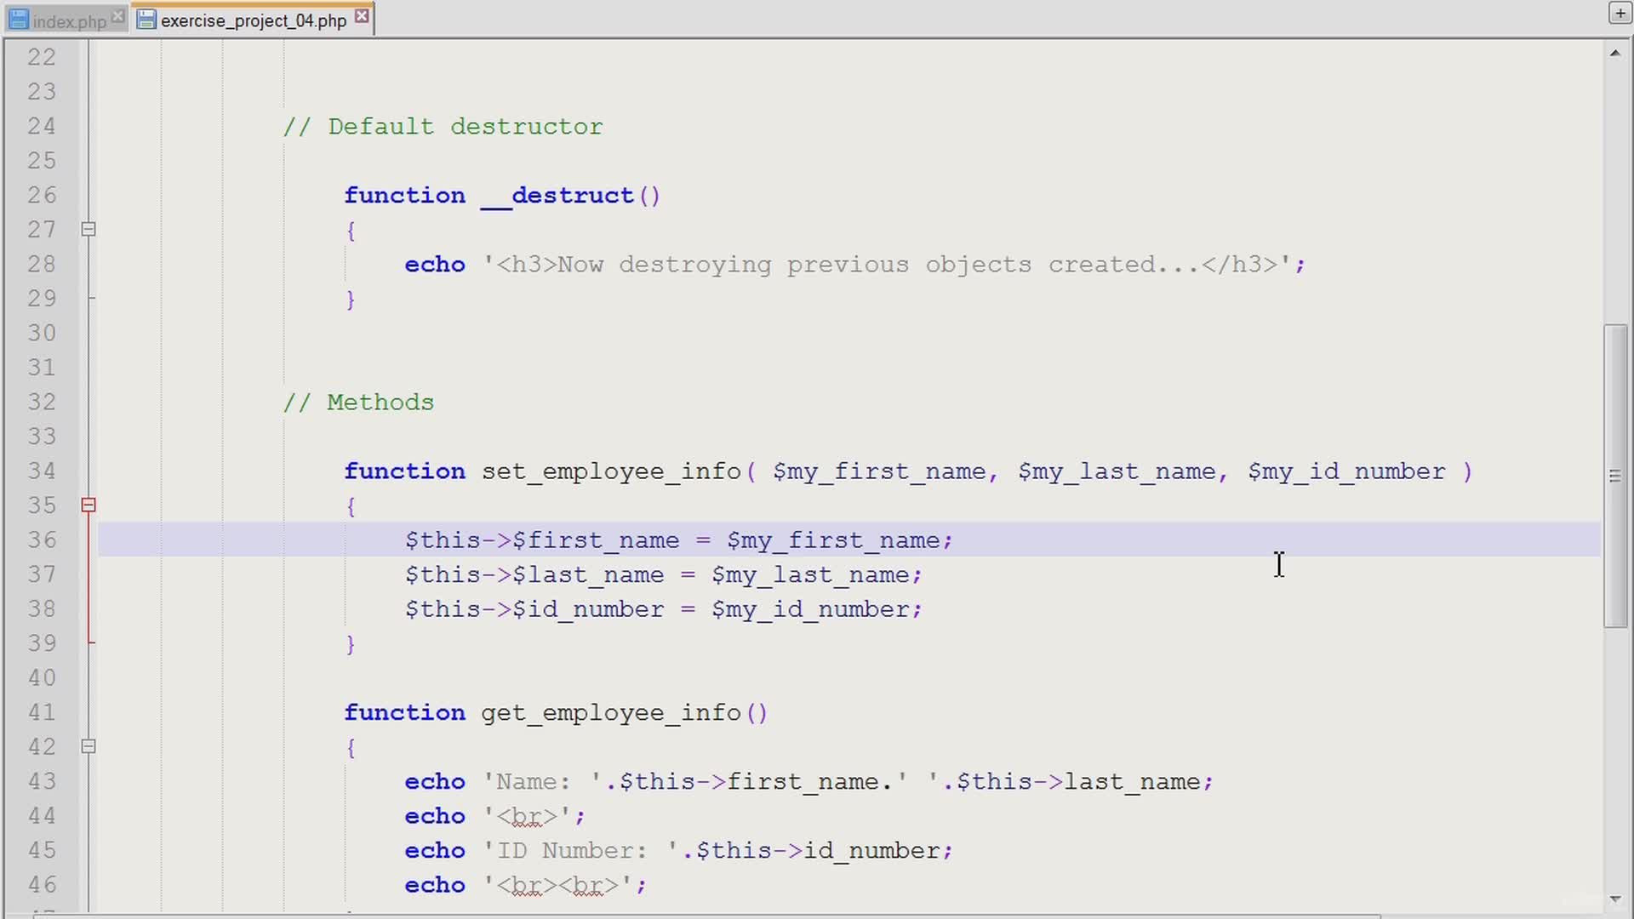
Task: Click the '// Methods' comment text
Action: (x=358, y=402)
